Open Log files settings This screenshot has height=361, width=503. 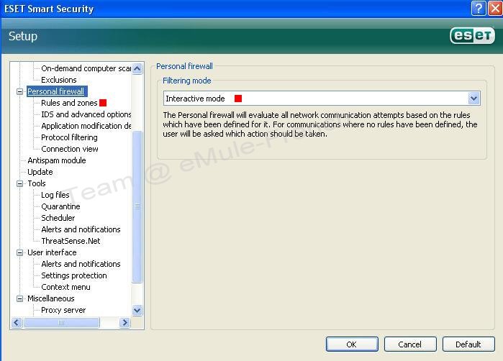(x=55, y=195)
